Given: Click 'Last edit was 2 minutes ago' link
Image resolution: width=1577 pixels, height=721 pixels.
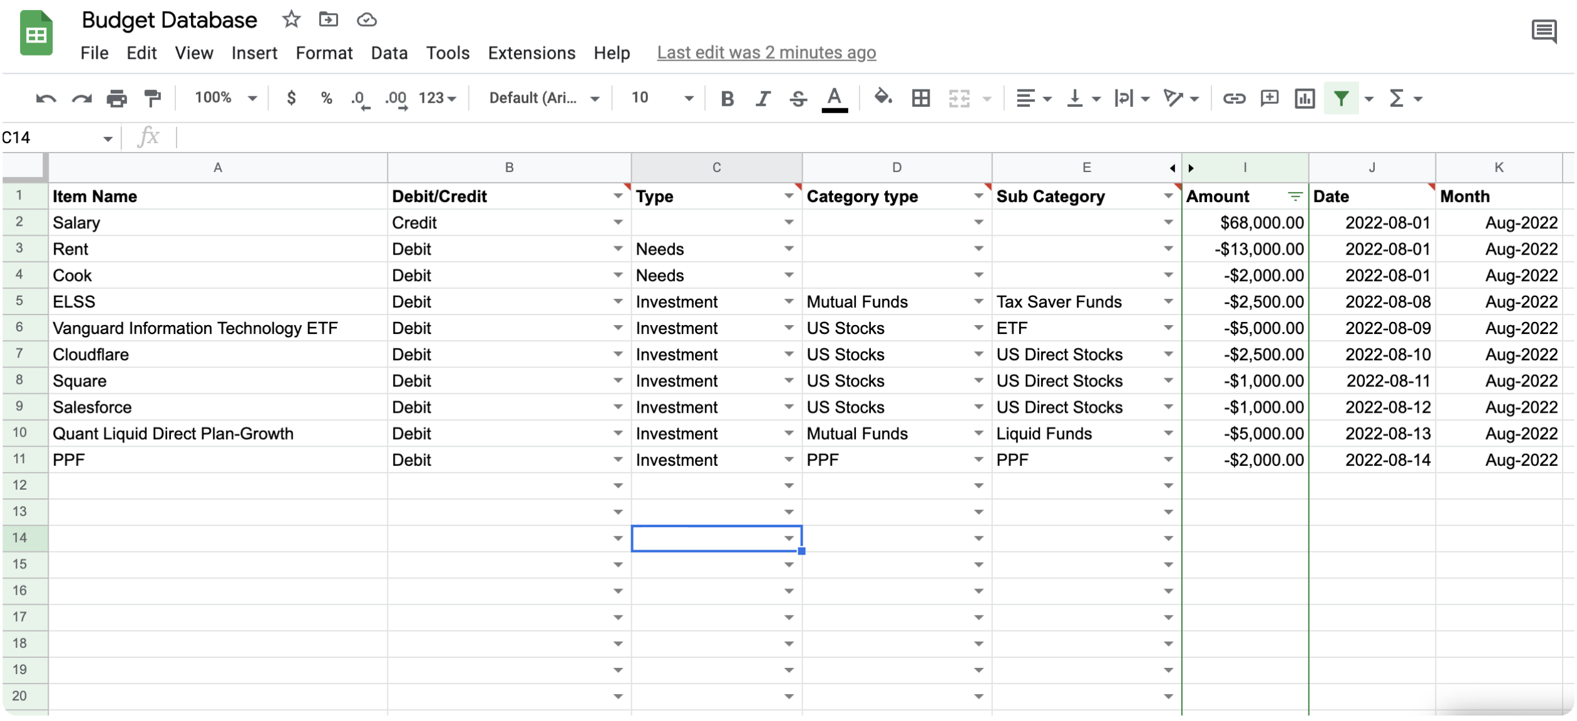Looking at the screenshot, I should [x=766, y=53].
